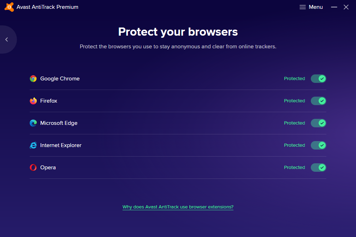Select the Opera row label
This screenshot has width=356, height=237.
tap(48, 168)
